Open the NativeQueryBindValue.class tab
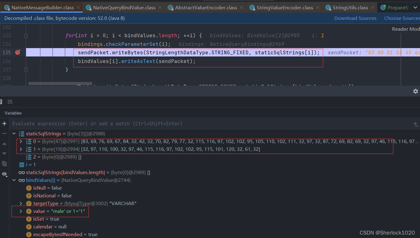 [124, 7]
